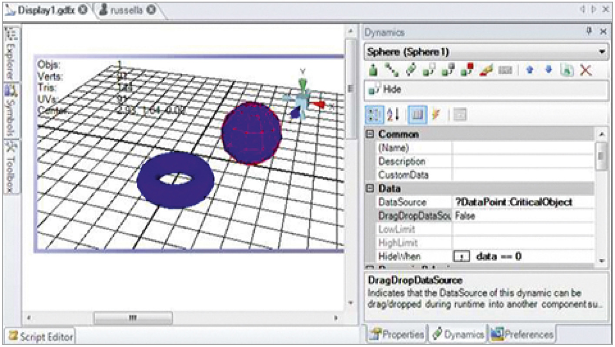This screenshot has width=615, height=347.
Task: Open the Script Editor tab
Action: 41,336
